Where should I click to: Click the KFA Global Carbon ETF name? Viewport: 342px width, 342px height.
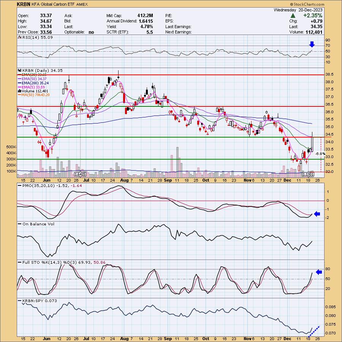53,4
